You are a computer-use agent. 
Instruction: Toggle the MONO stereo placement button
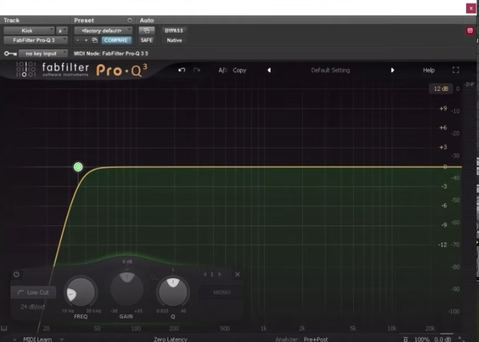click(222, 292)
